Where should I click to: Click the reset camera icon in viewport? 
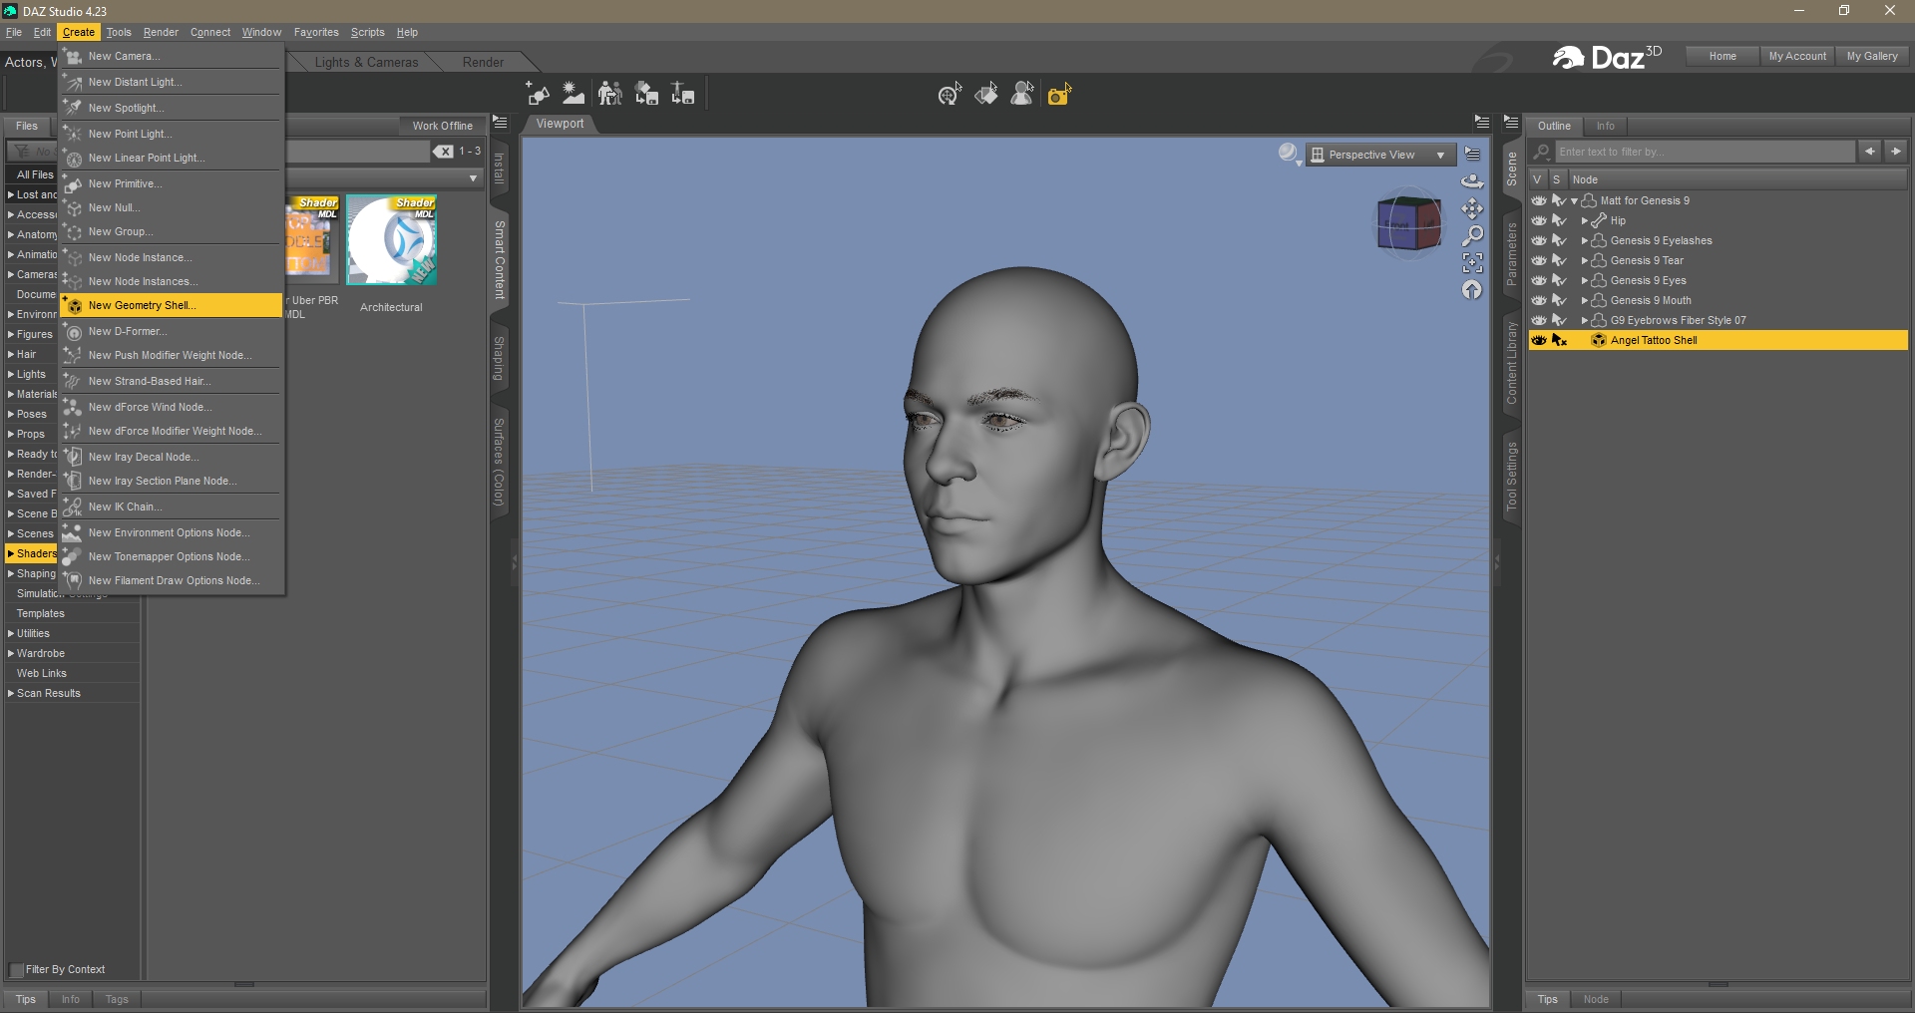[1472, 290]
